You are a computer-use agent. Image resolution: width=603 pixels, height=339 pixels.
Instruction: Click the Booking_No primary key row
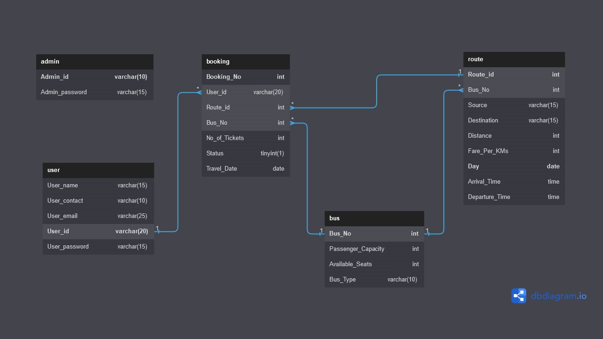pos(245,77)
